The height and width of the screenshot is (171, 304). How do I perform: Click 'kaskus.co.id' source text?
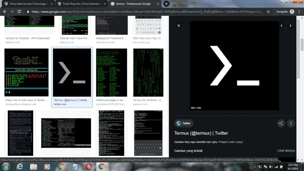[67, 42]
